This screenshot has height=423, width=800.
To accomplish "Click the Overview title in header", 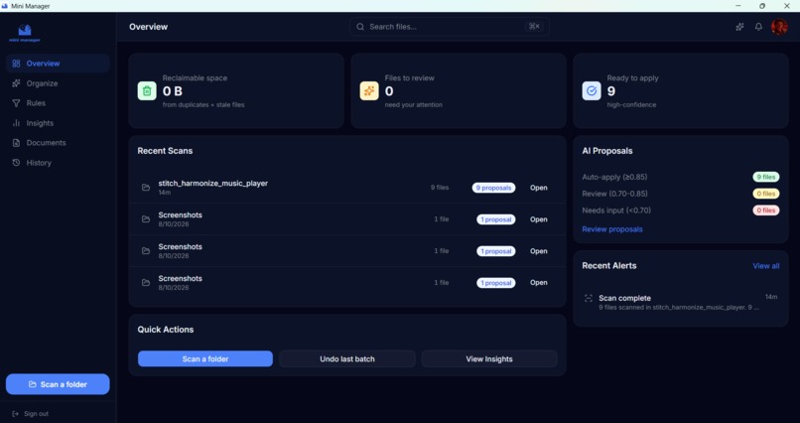I will (148, 27).
